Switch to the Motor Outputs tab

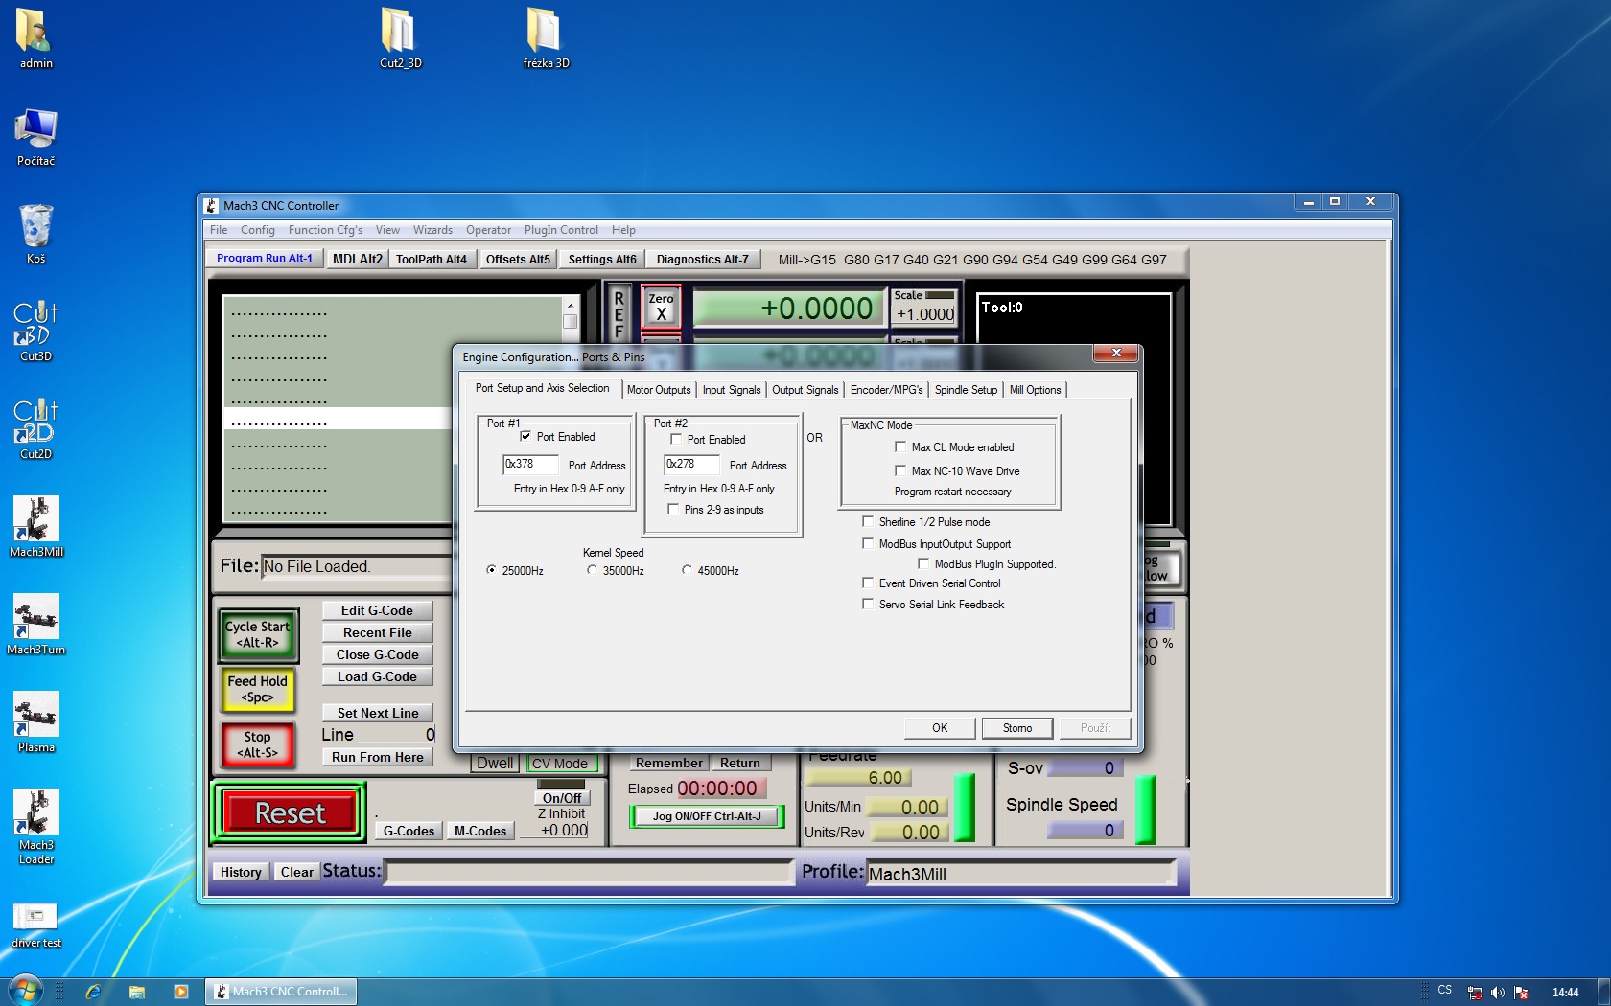658,390
